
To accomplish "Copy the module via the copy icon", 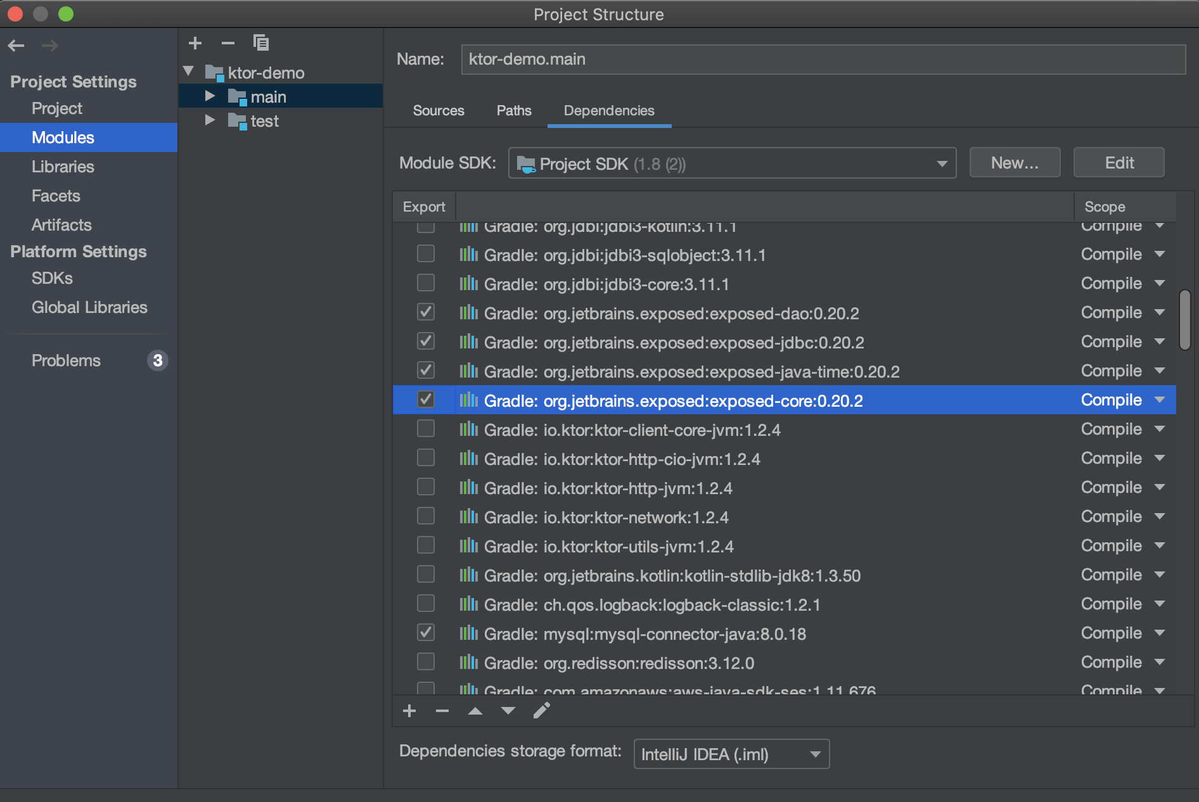I will click(x=261, y=43).
